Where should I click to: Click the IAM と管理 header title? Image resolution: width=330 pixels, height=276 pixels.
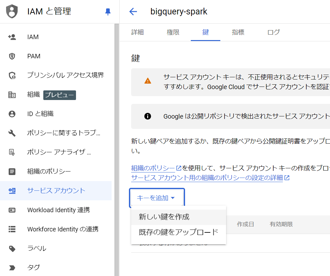pos(49,11)
